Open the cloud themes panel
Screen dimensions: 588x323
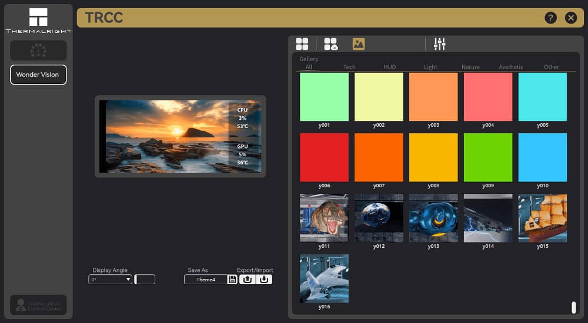331,44
